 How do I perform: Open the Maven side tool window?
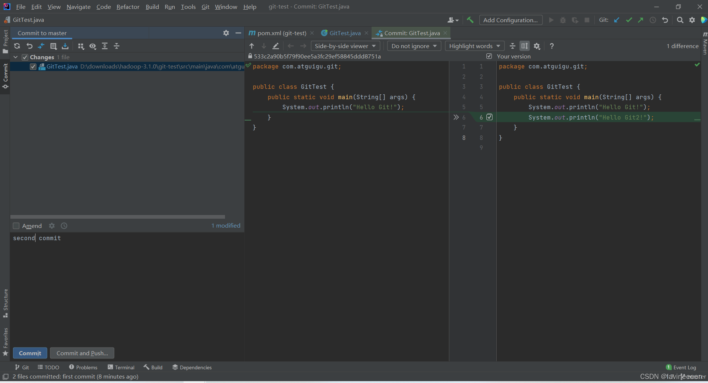pos(705,43)
